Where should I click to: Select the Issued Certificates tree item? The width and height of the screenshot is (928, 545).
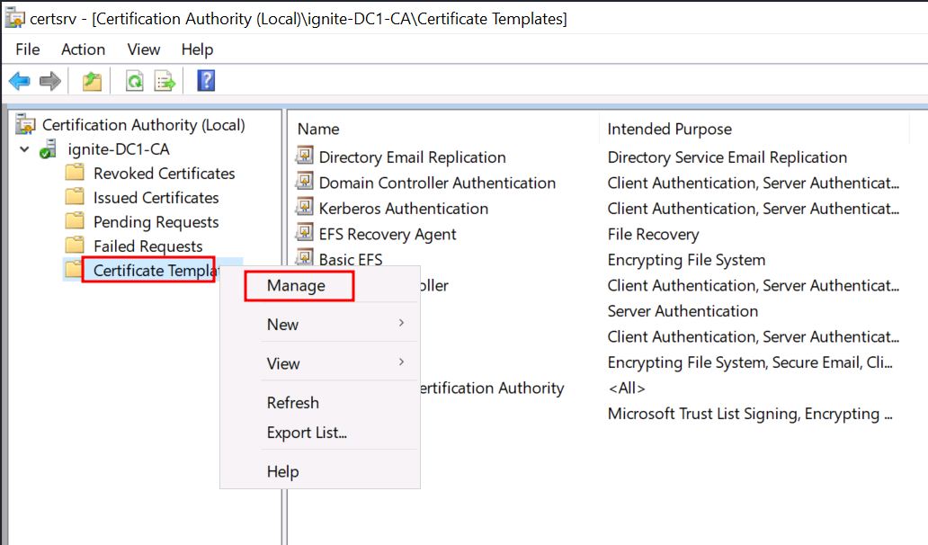tap(156, 198)
